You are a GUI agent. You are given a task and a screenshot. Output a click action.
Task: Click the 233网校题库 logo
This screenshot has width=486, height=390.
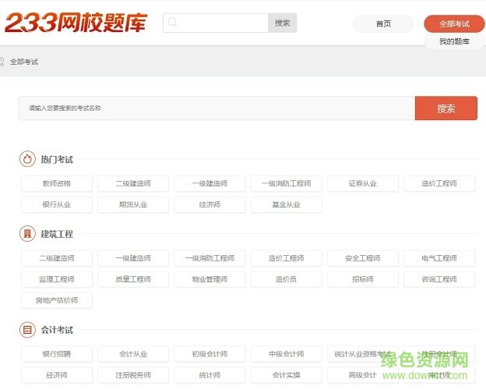76,23
